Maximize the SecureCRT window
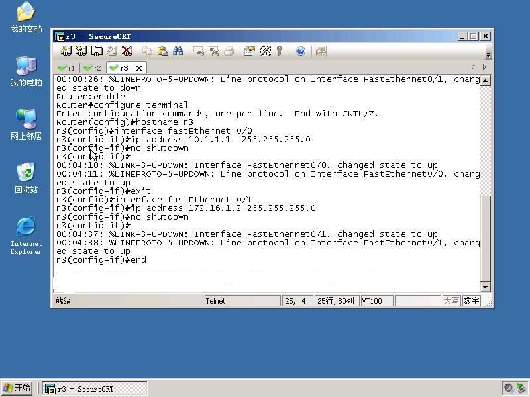Viewport: 530px width, 397px height. point(474,36)
